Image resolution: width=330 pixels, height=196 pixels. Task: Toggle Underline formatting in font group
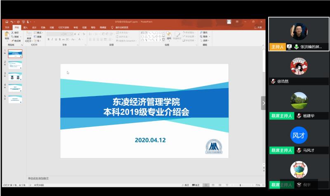(x=56, y=40)
